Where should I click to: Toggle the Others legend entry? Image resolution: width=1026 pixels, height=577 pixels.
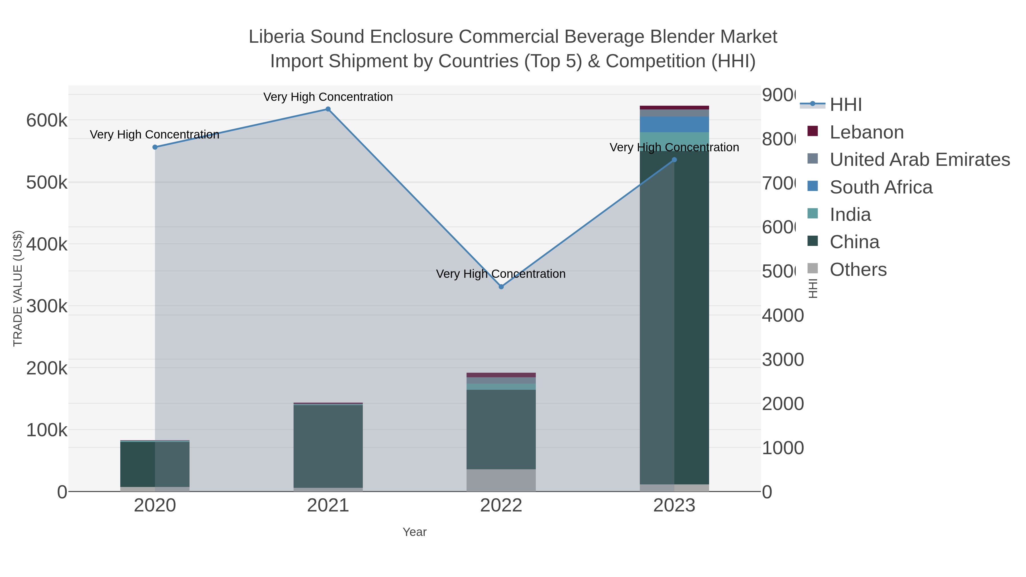847,269
